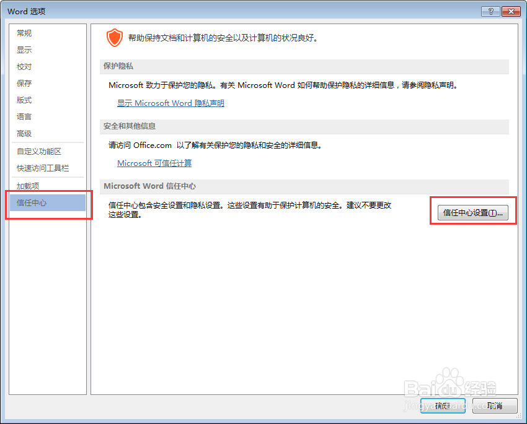Click the Microsoft Word 信任中心 header
Screen dimensions: 527x424
304,186
